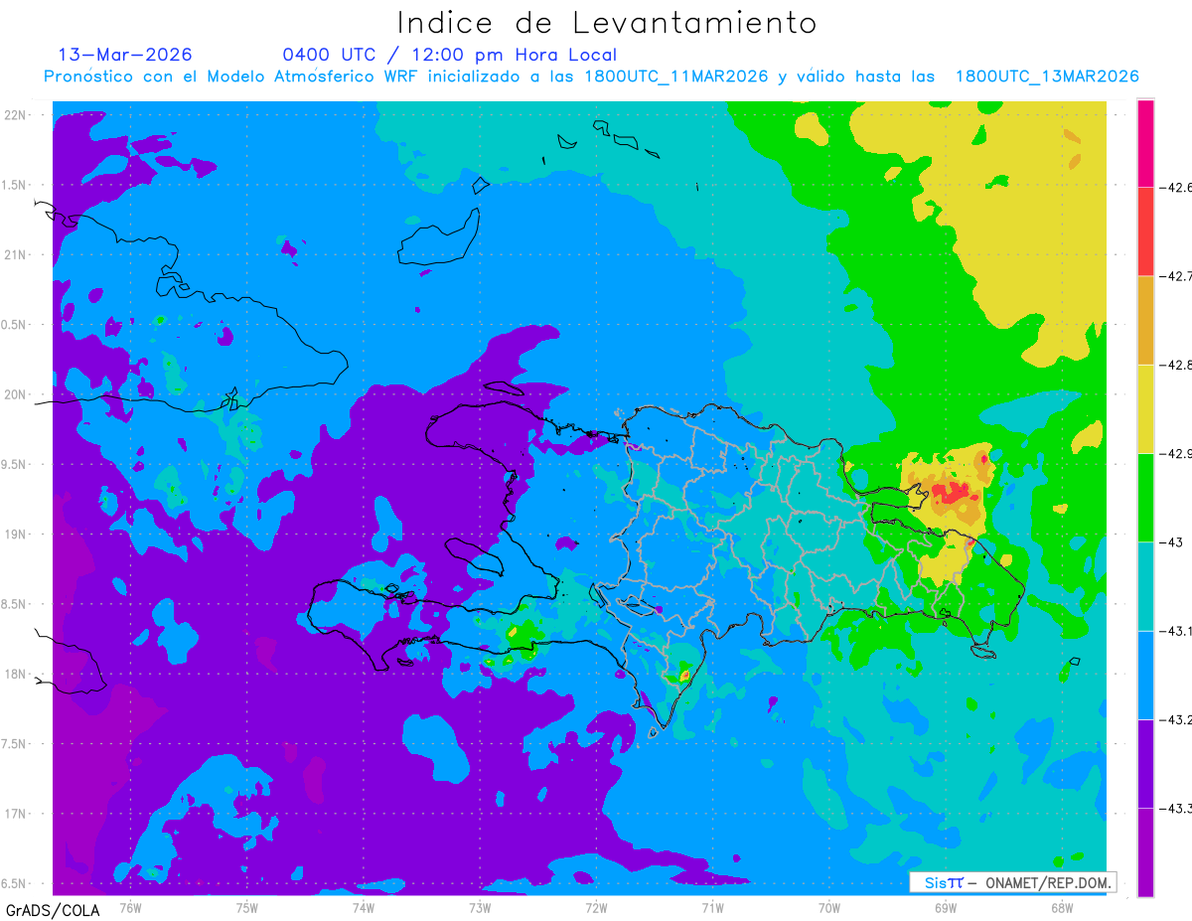The height and width of the screenshot is (921, 1192).
Task: Click the "SisTT - ONAMET/REP.DOM." credit box
Action: coord(1012,882)
